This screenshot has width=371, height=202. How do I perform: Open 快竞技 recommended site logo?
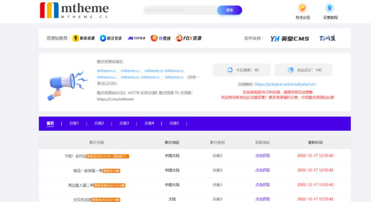click(160, 38)
